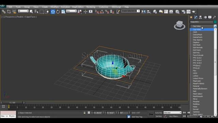Open the Reference Coordinate System 'View' dropdown
The width and height of the screenshot is (218, 123).
(71, 11)
